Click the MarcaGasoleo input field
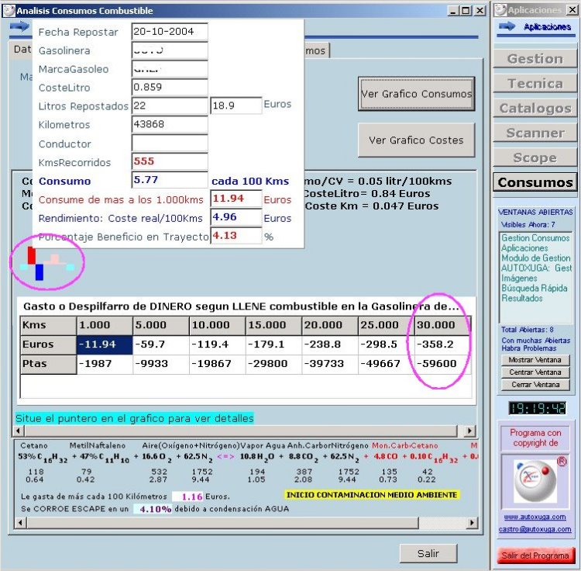The image size is (581, 571). click(170, 68)
